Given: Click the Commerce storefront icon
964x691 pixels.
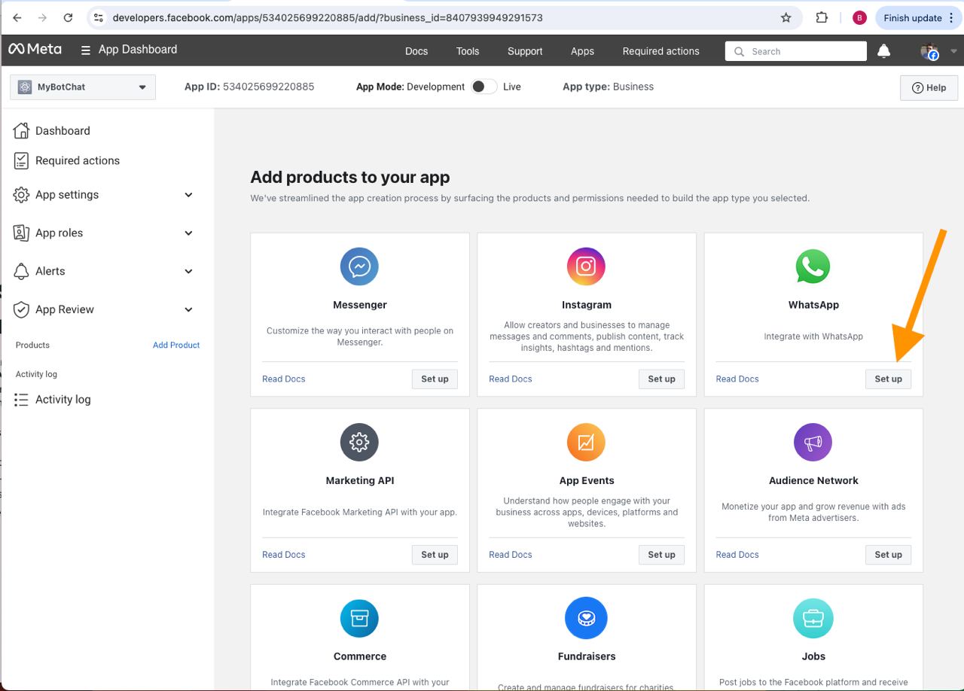Looking at the screenshot, I should [359, 617].
